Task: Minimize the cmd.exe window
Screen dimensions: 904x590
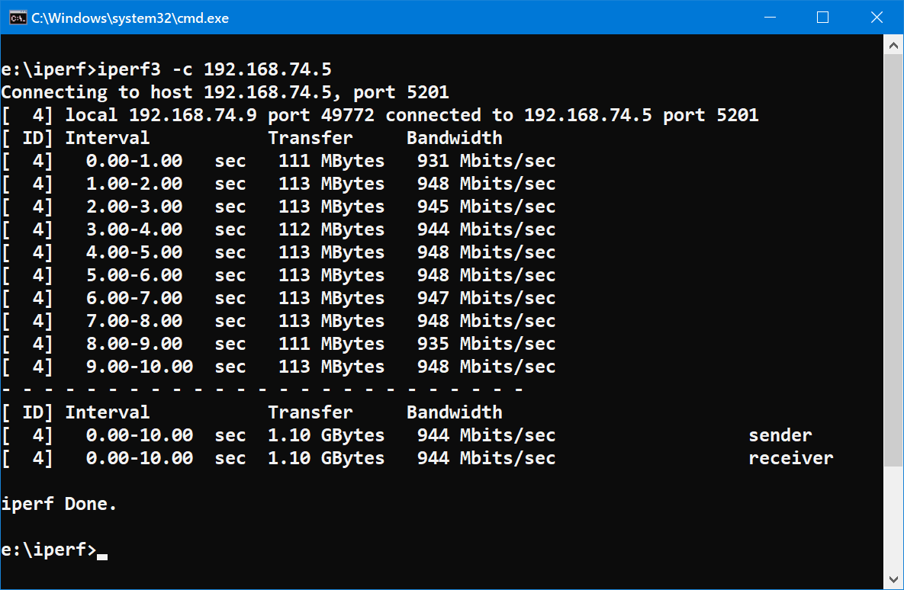Action: [770, 18]
